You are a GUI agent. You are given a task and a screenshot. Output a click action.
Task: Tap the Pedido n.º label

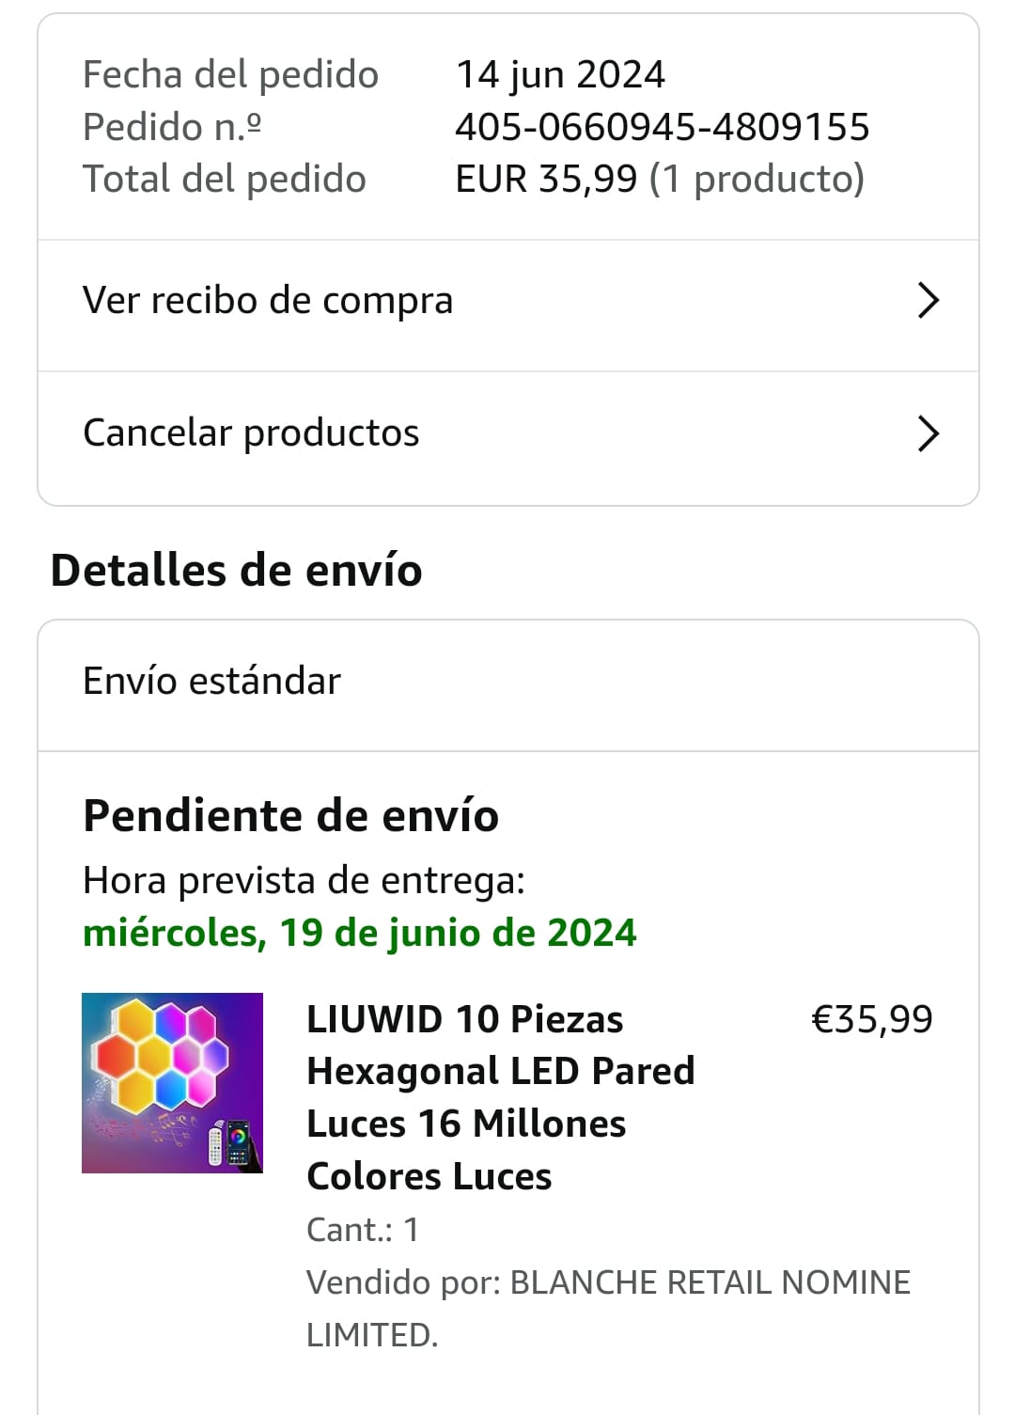coord(172,127)
